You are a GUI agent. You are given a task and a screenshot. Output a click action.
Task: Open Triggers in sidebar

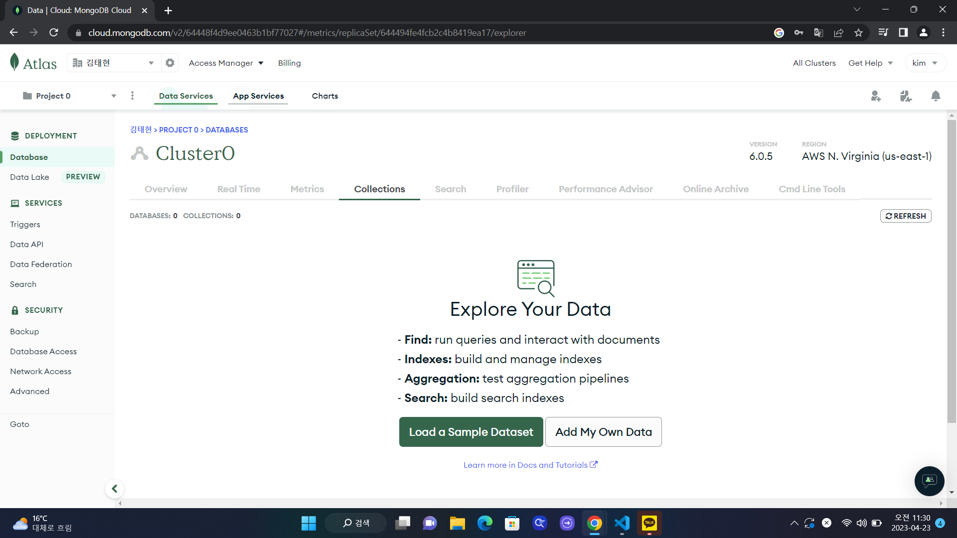(25, 224)
